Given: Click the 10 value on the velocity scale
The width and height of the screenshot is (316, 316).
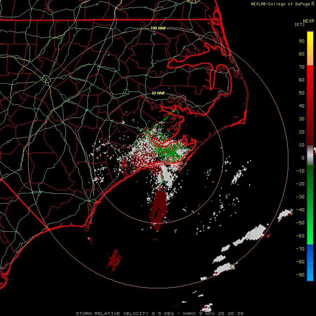Looking at the screenshot, I should (x=302, y=145).
